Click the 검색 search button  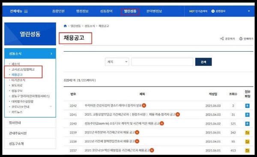tap(203, 62)
